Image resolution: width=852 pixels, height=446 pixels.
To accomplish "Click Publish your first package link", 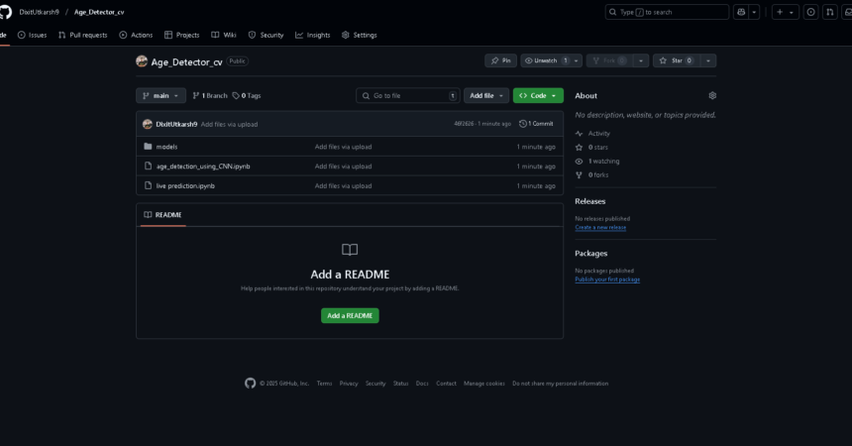I will 607,279.
